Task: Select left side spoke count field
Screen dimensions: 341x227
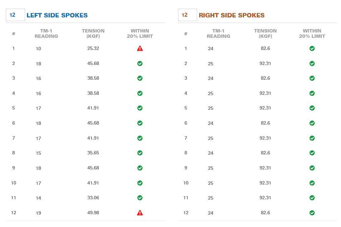Action: [15, 15]
